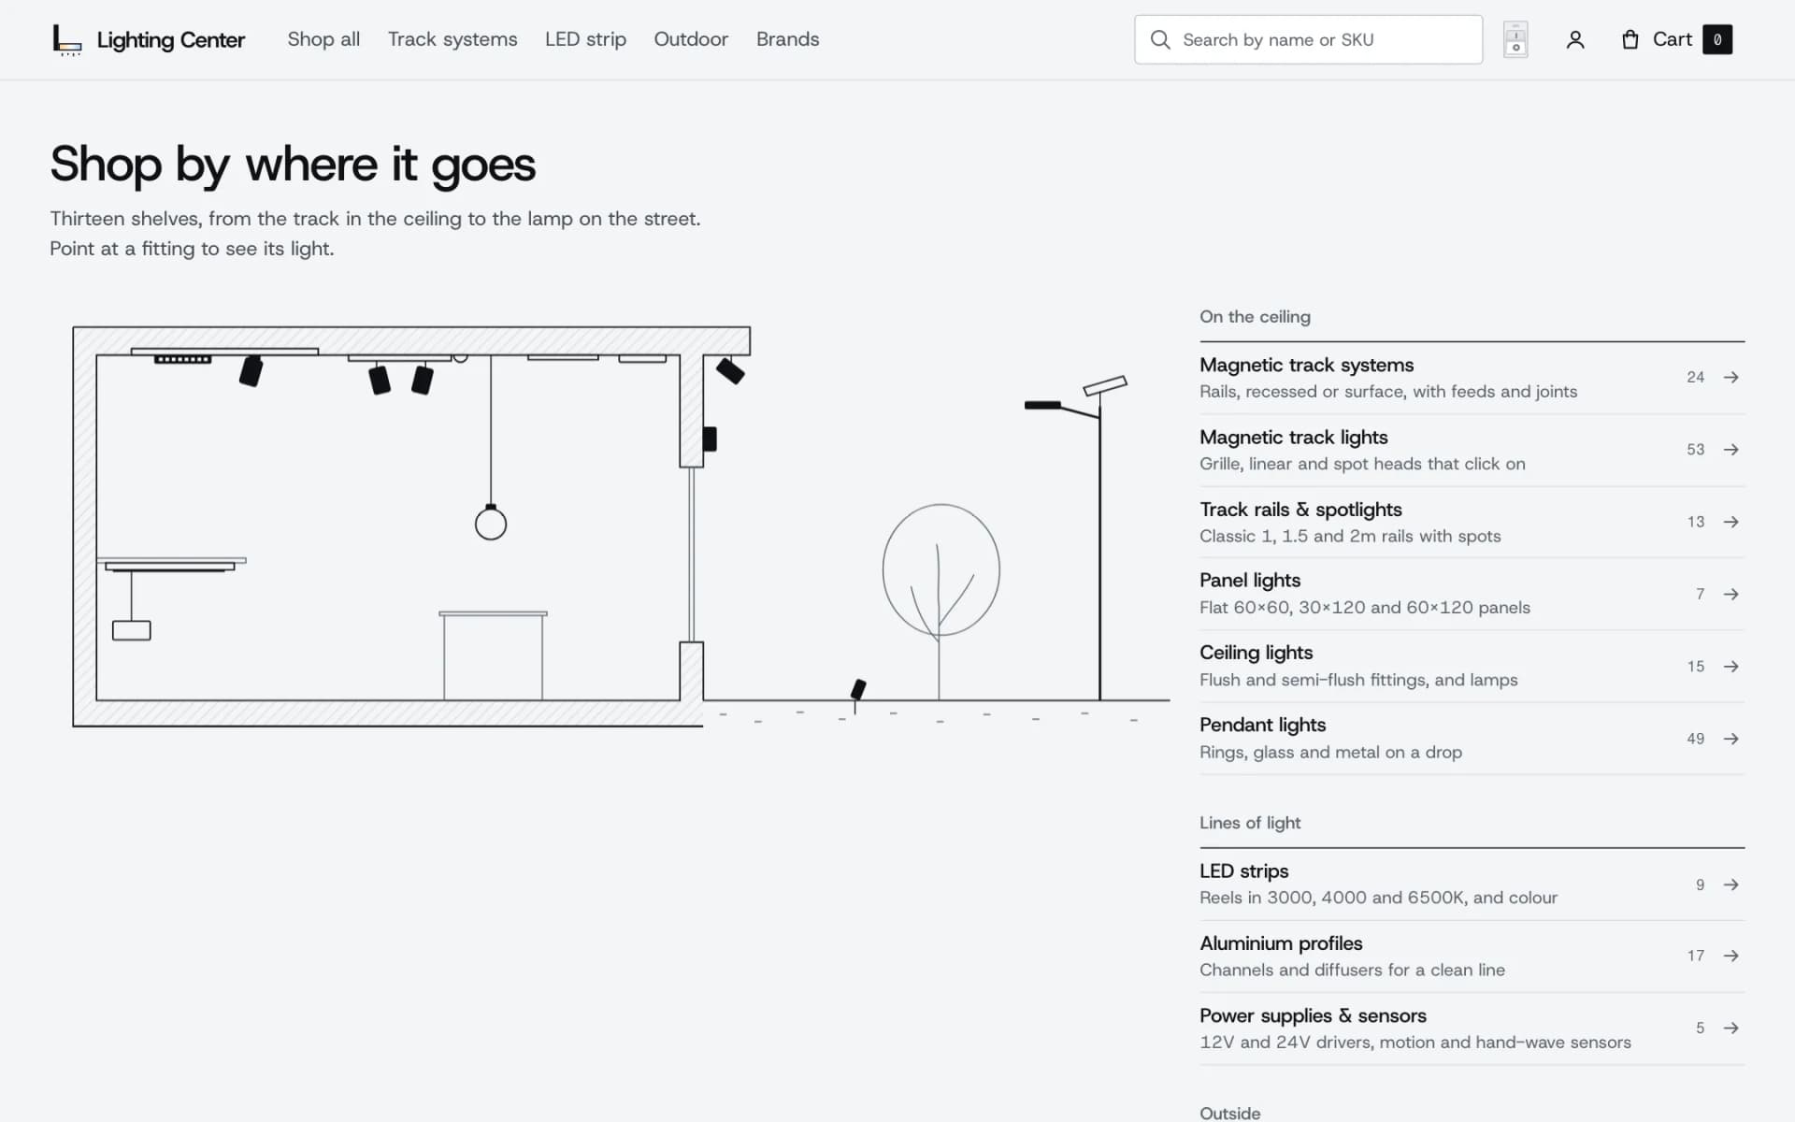
Task: Click the 'Lines of light' section heading
Action: click(x=1250, y=823)
